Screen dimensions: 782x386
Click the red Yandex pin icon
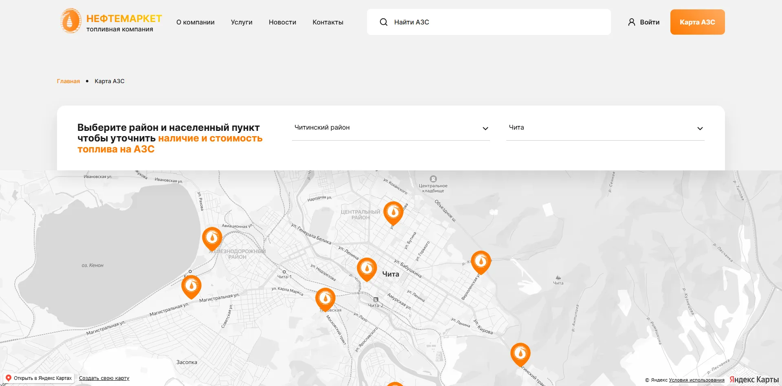coord(8,378)
